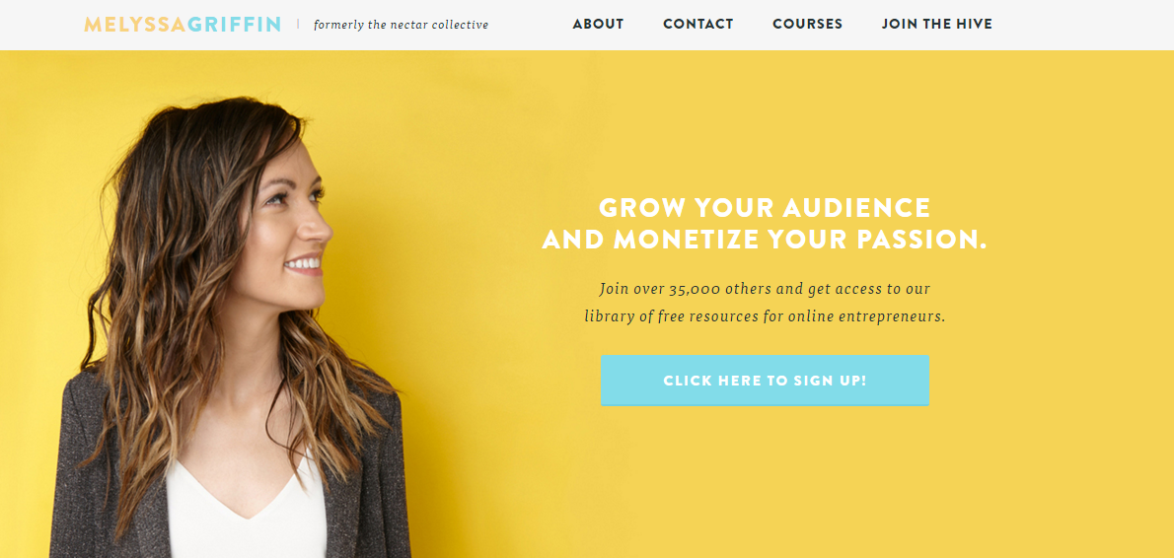Click the yellow MELYSSA logo text

click(135, 25)
